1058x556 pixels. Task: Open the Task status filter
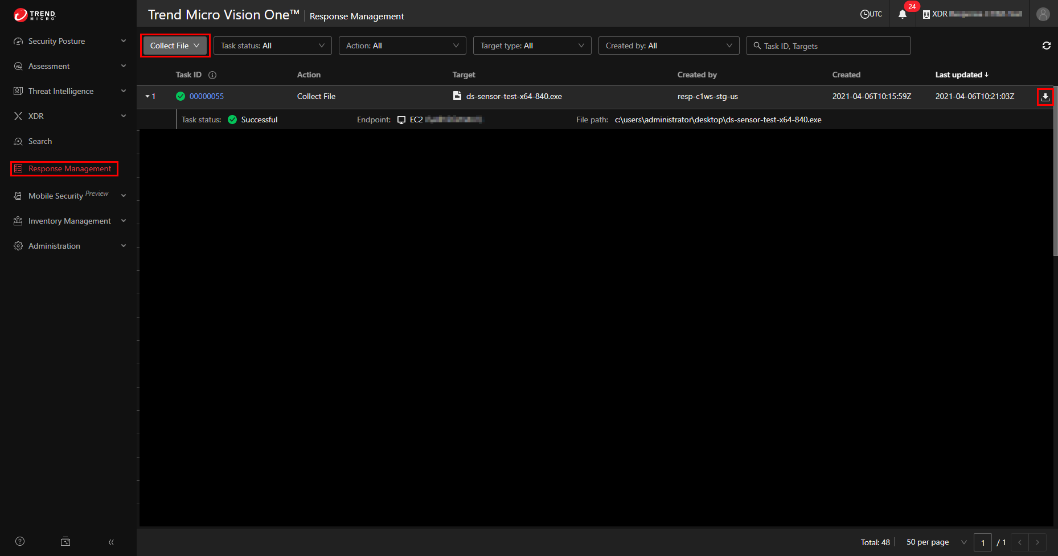[272, 46]
